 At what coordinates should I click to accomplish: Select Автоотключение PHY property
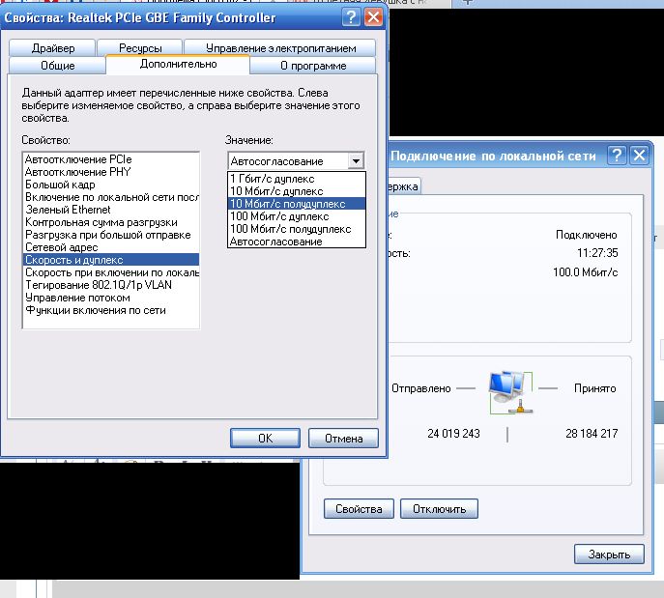[x=111, y=172]
